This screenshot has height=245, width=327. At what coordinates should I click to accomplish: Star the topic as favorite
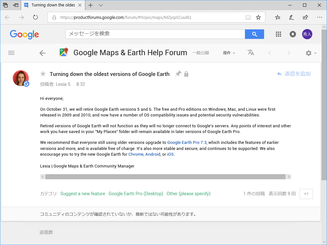43,74
